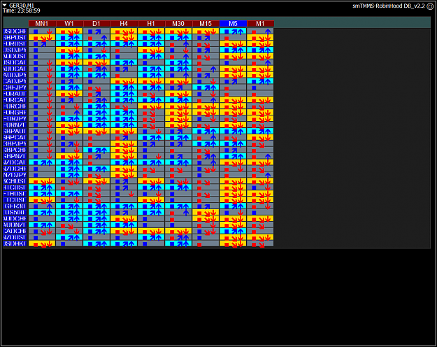Open the EURCHF symbol button
437x347 pixels.
15,106
